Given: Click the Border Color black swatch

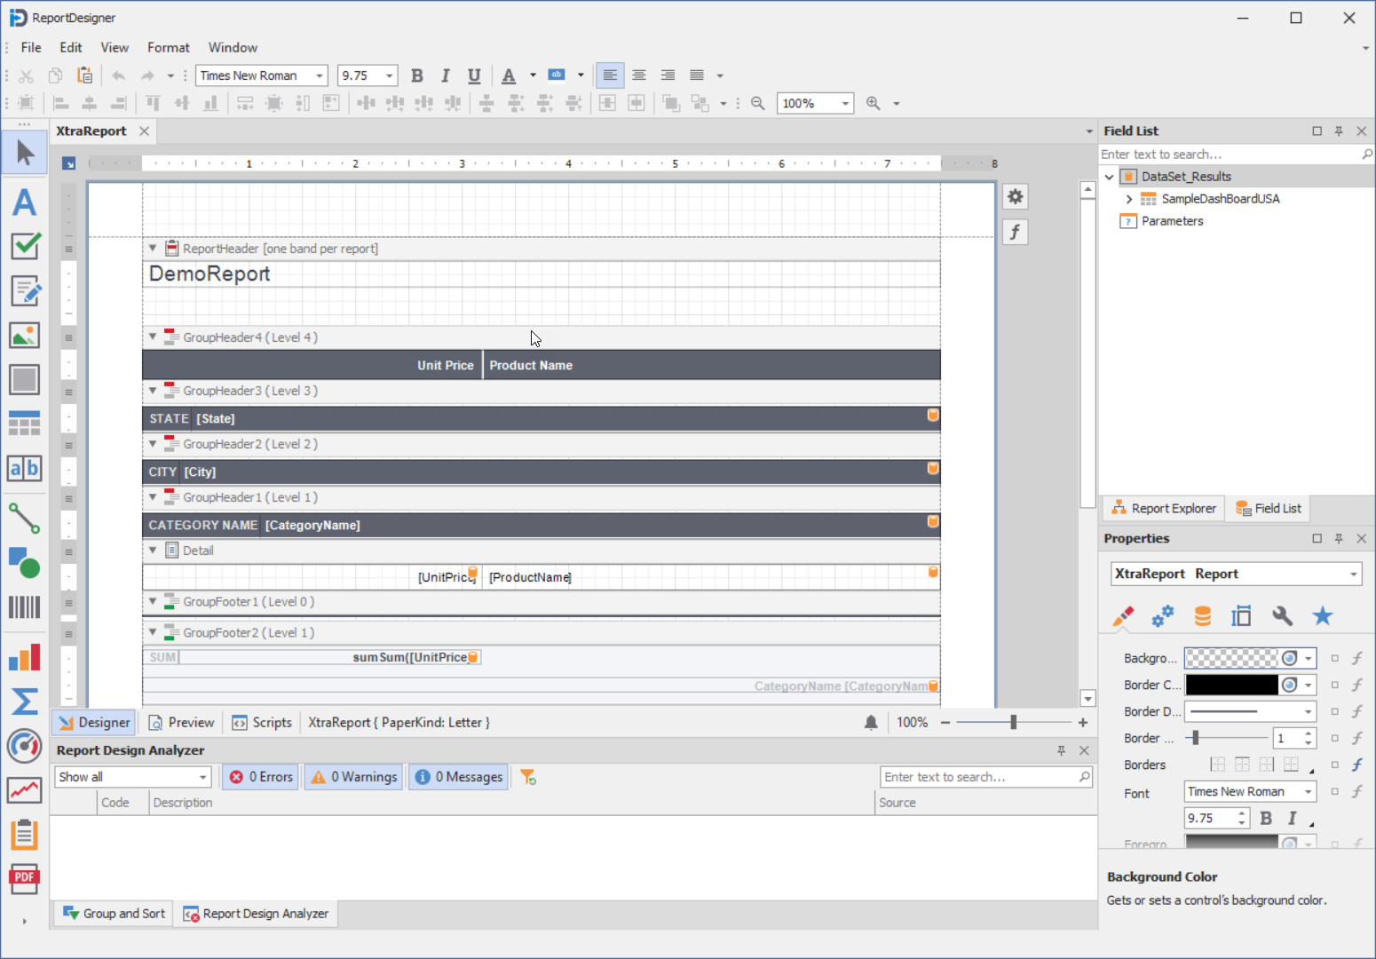Looking at the screenshot, I should [1231, 685].
